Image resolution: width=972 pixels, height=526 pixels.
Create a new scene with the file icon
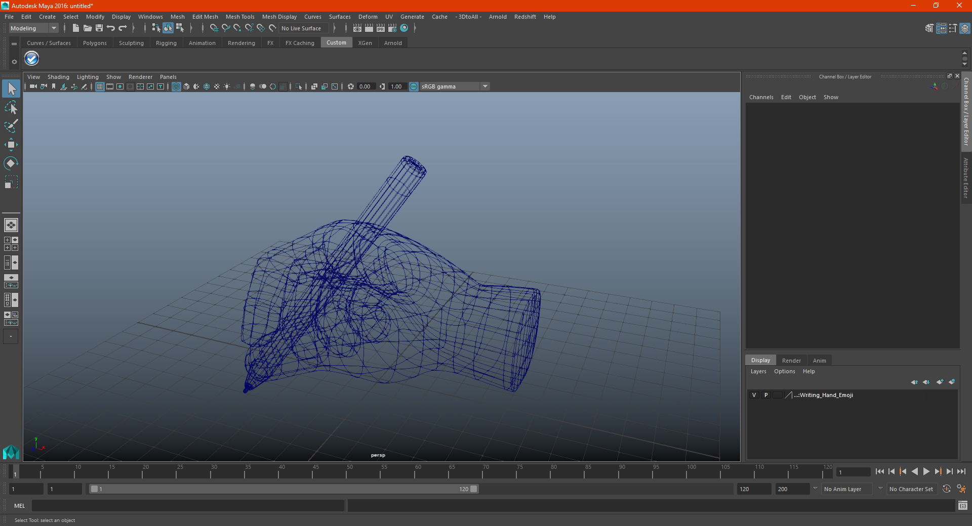(75, 28)
